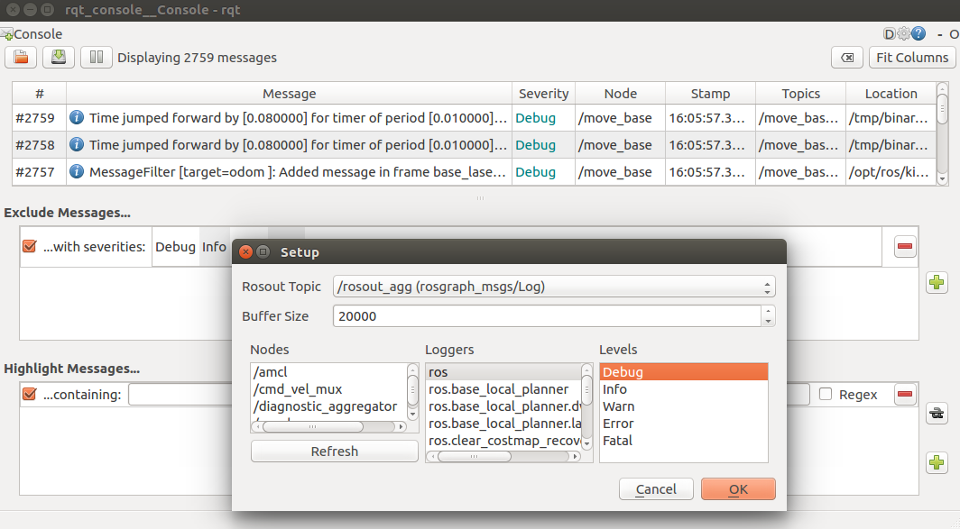Sort messages by Severity column header
The height and width of the screenshot is (529, 960).
tap(543, 94)
